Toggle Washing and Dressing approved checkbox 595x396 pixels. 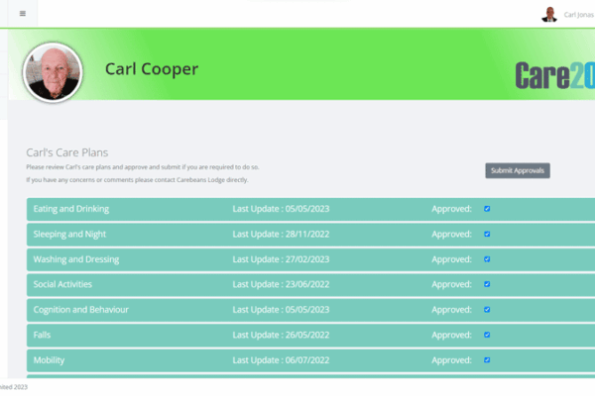click(487, 259)
